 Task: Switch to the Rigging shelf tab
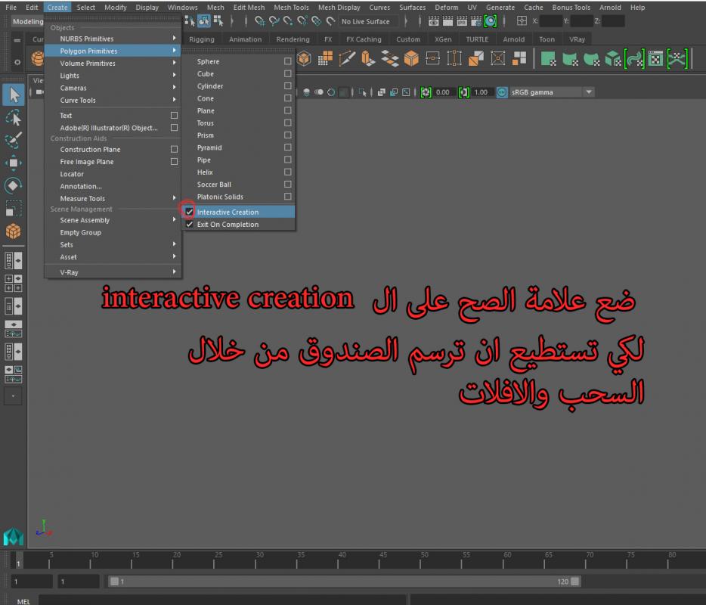202,39
